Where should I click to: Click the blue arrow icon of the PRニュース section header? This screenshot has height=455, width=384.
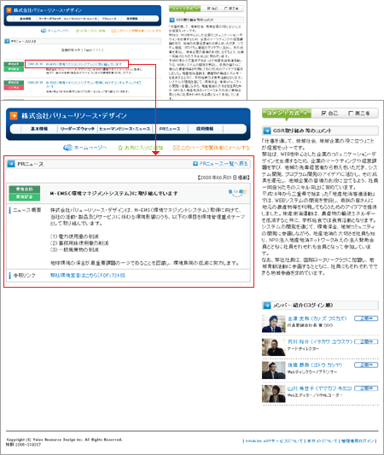coord(11,164)
